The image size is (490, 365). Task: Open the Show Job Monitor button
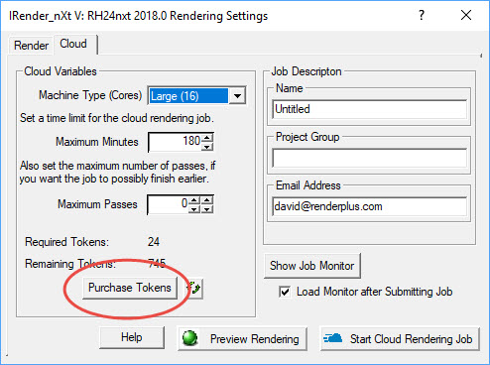312,266
